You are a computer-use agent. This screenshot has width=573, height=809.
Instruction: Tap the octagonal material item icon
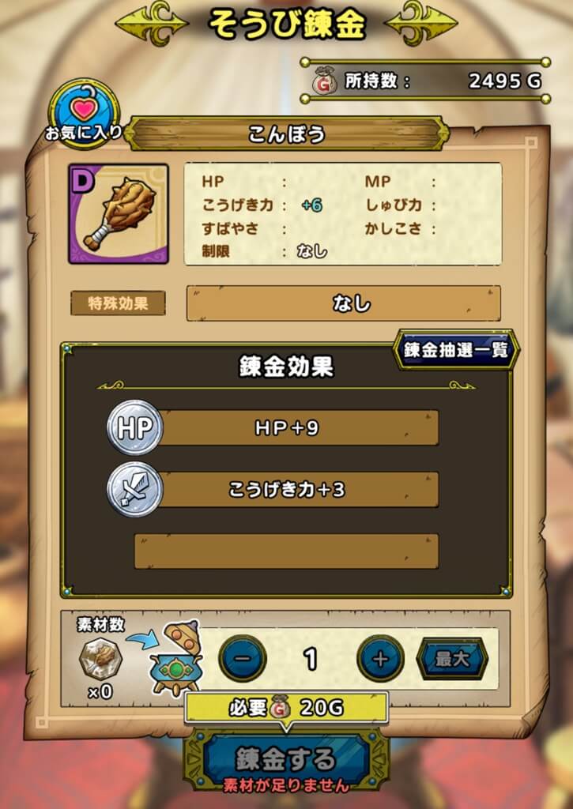100,658
